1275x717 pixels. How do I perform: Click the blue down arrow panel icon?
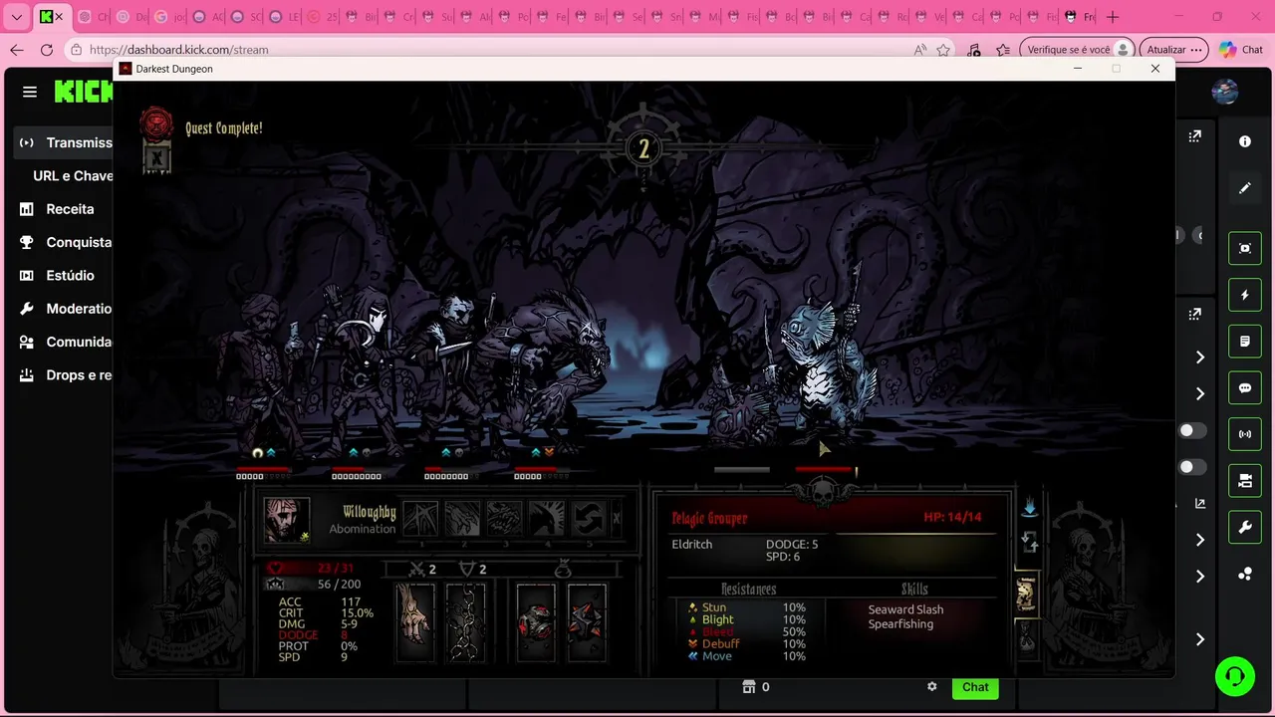coord(1030,507)
